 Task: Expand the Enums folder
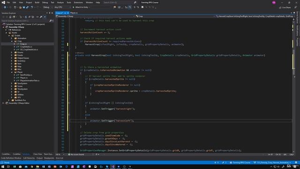[x=12, y=52]
